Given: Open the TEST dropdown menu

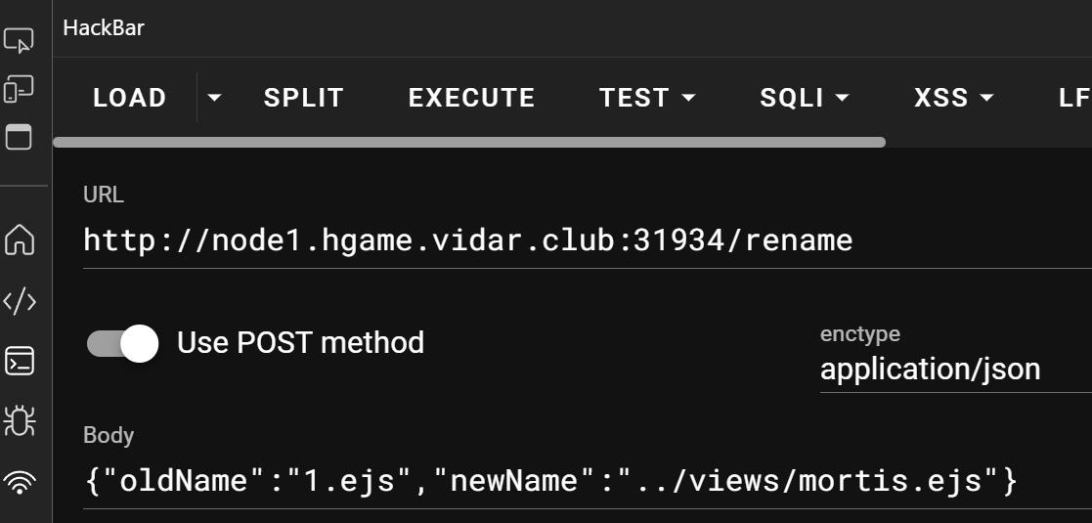Looking at the screenshot, I should 648,98.
